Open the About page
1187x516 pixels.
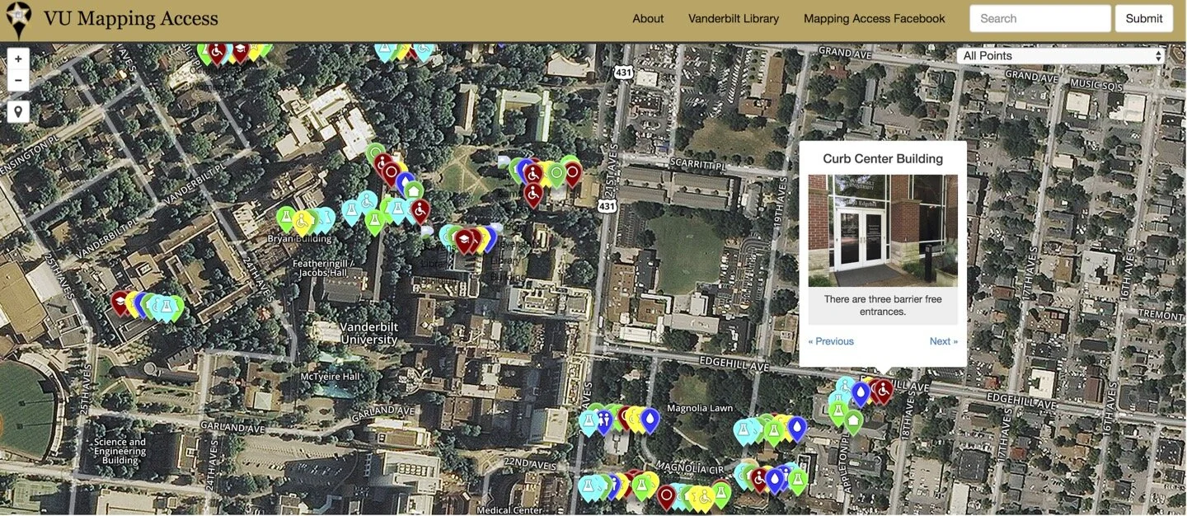[x=648, y=18]
